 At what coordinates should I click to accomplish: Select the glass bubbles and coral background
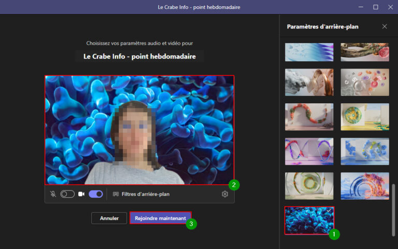[365, 82]
